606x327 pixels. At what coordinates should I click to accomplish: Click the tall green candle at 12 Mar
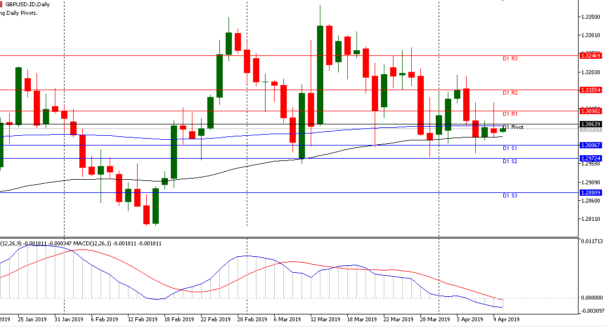point(320,74)
